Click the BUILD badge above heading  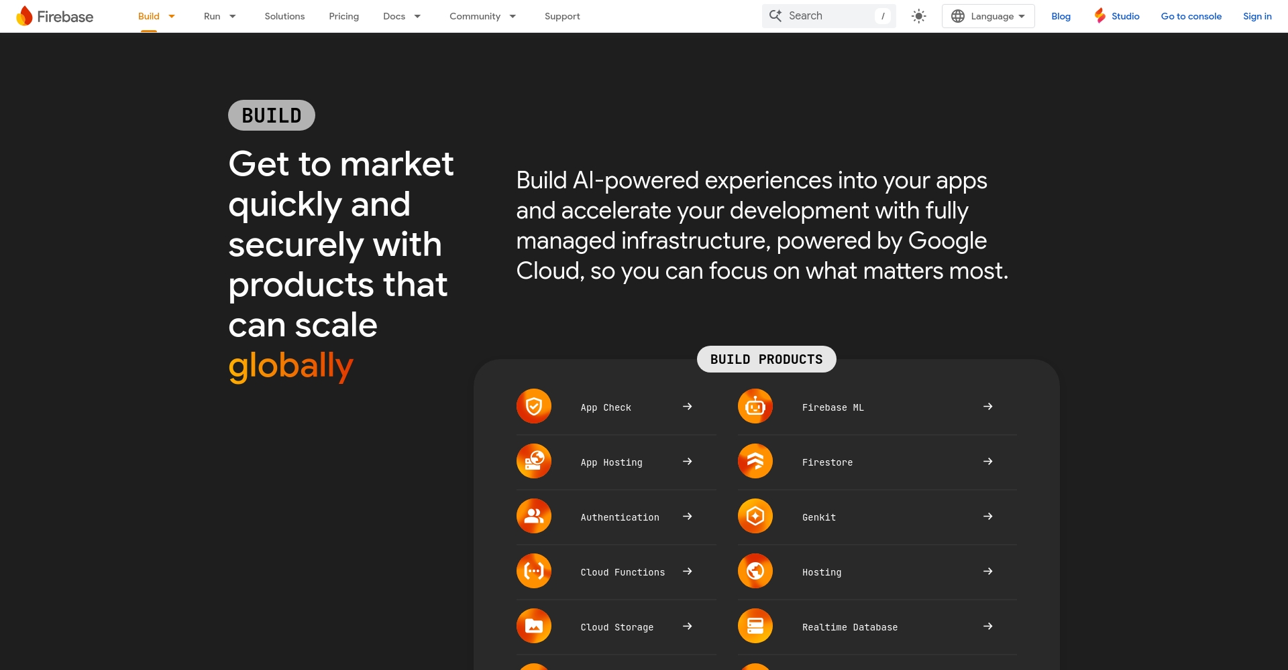coord(272,115)
